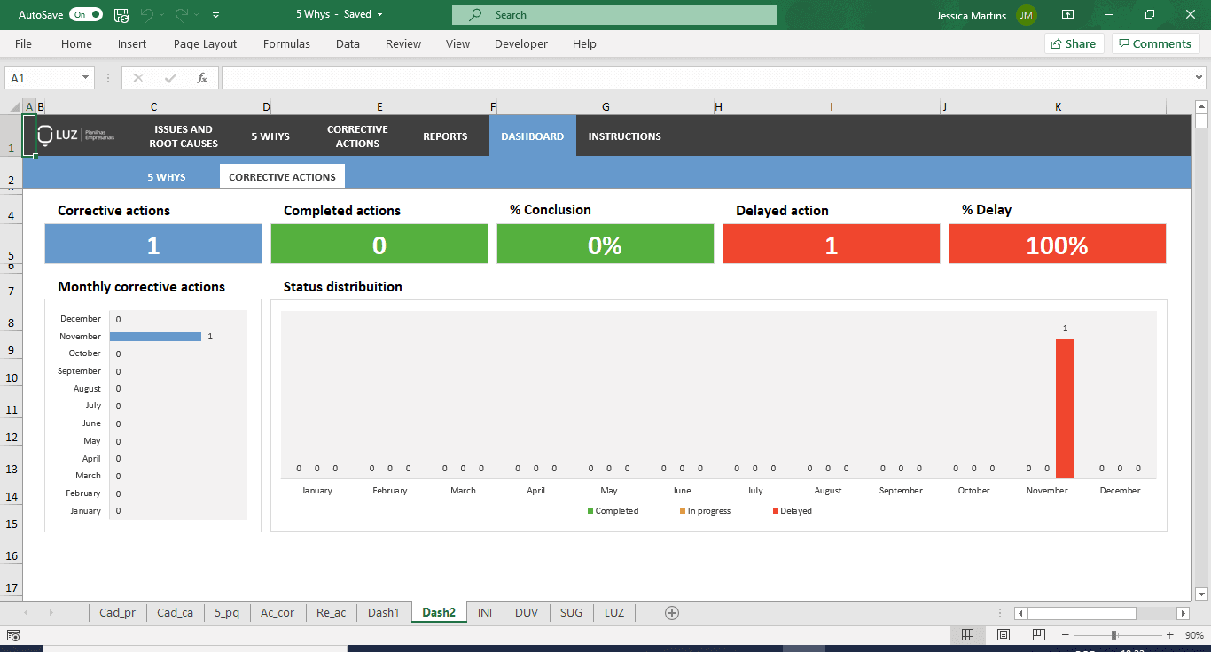Click the red Delayed action tile
The height and width of the screenshot is (652, 1211).
tap(832, 244)
